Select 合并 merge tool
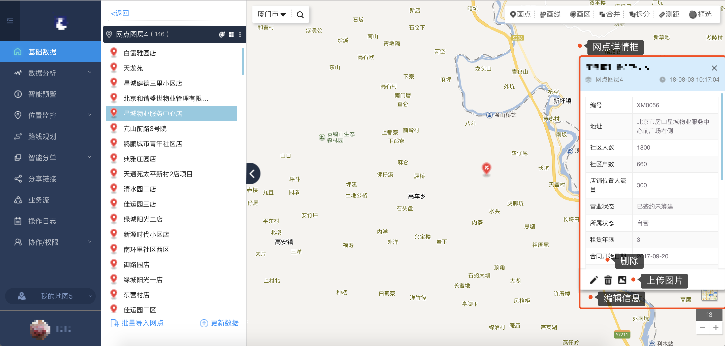725x346 pixels. point(610,14)
